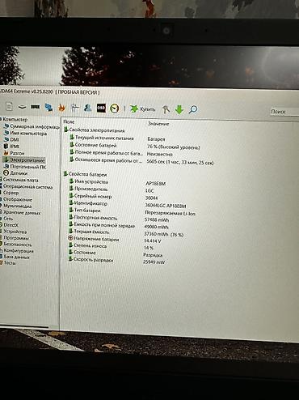Click the blue monitors toolbar icon
The height and width of the screenshot is (400, 299).
[x=48, y=107]
